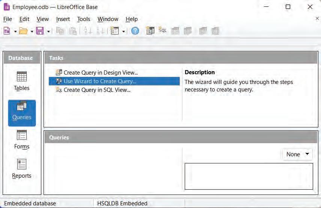The width and height of the screenshot is (321, 208).
Task: Open the View menu
Action: 42,19
